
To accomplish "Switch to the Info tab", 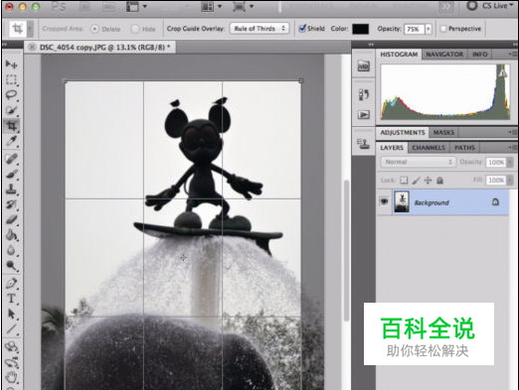I will (479, 55).
